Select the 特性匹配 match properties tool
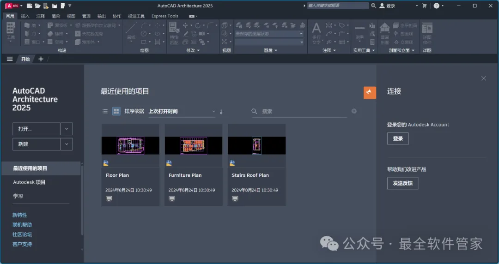This screenshot has width=499, height=264. (x=174, y=33)
